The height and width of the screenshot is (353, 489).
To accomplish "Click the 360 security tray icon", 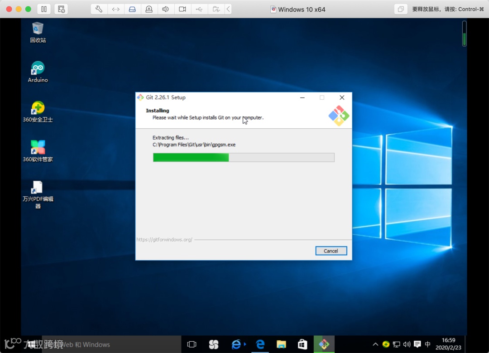I will click(386, 344).
